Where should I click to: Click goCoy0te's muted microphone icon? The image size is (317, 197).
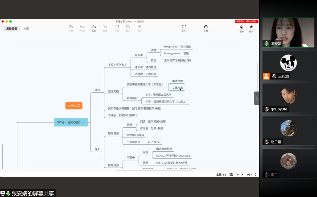(266, 109)
